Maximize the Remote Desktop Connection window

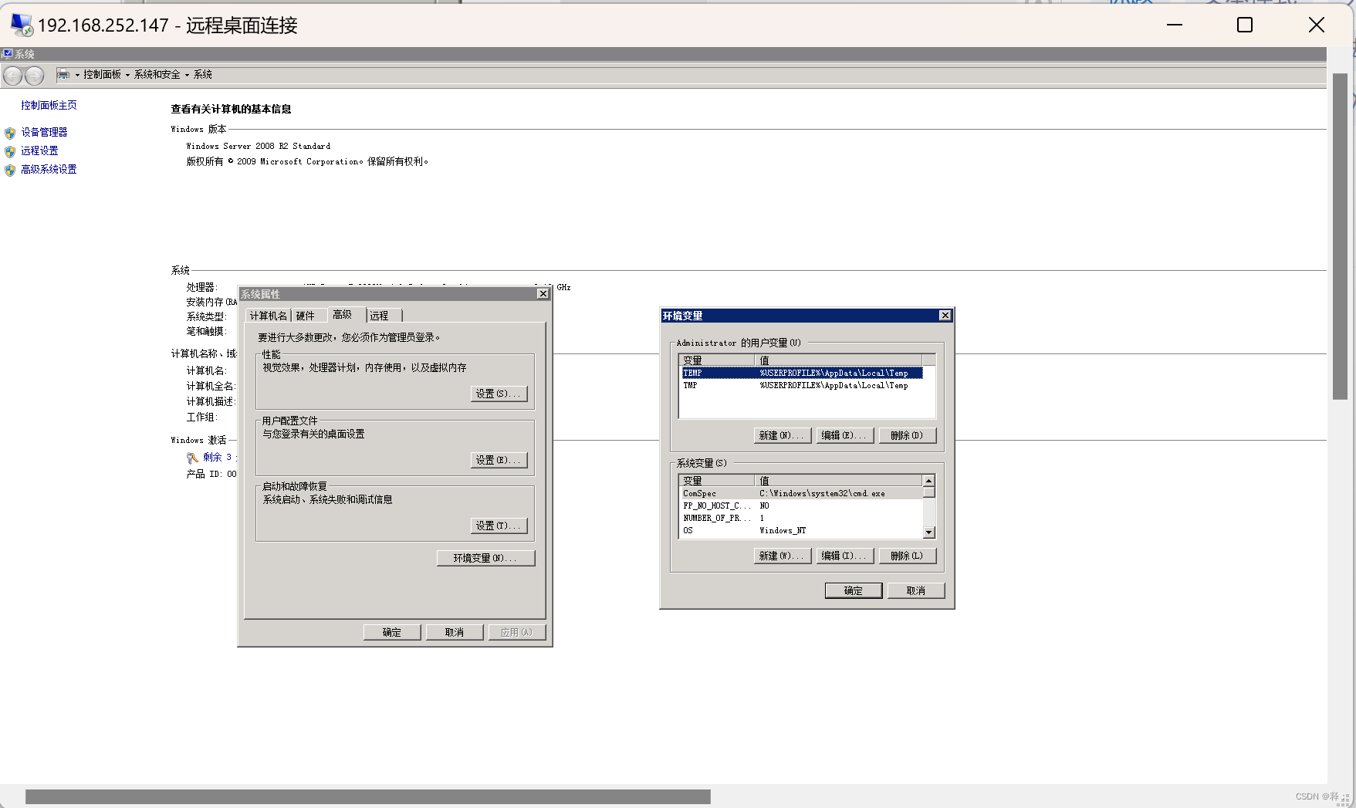pyautogui.click(x=1245, y=25)
